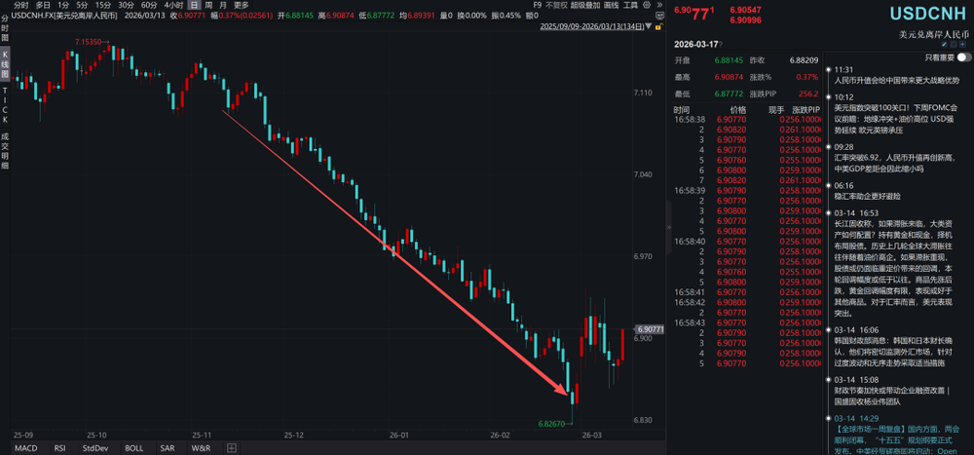The image size is (974, 455).
Task: Select the BOLL indicator tab
Action: point(131,448)
